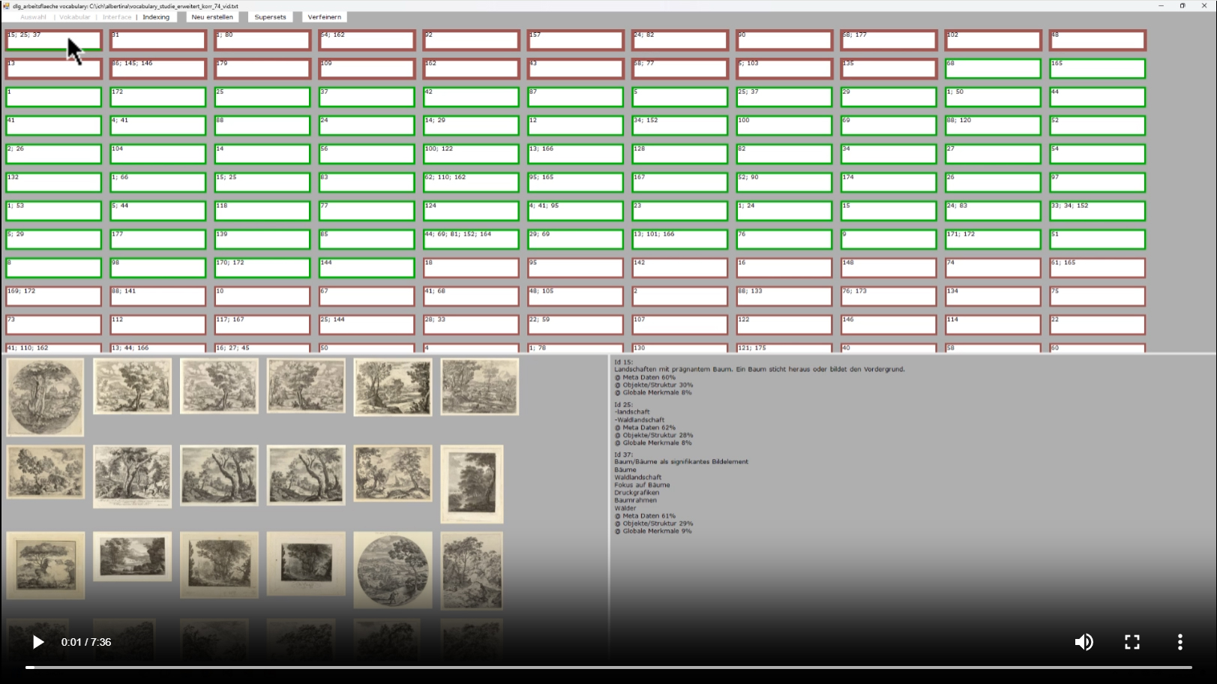1217x684 pixels.
Task: Select the green cell labeled 172
Action: point(157,97)
